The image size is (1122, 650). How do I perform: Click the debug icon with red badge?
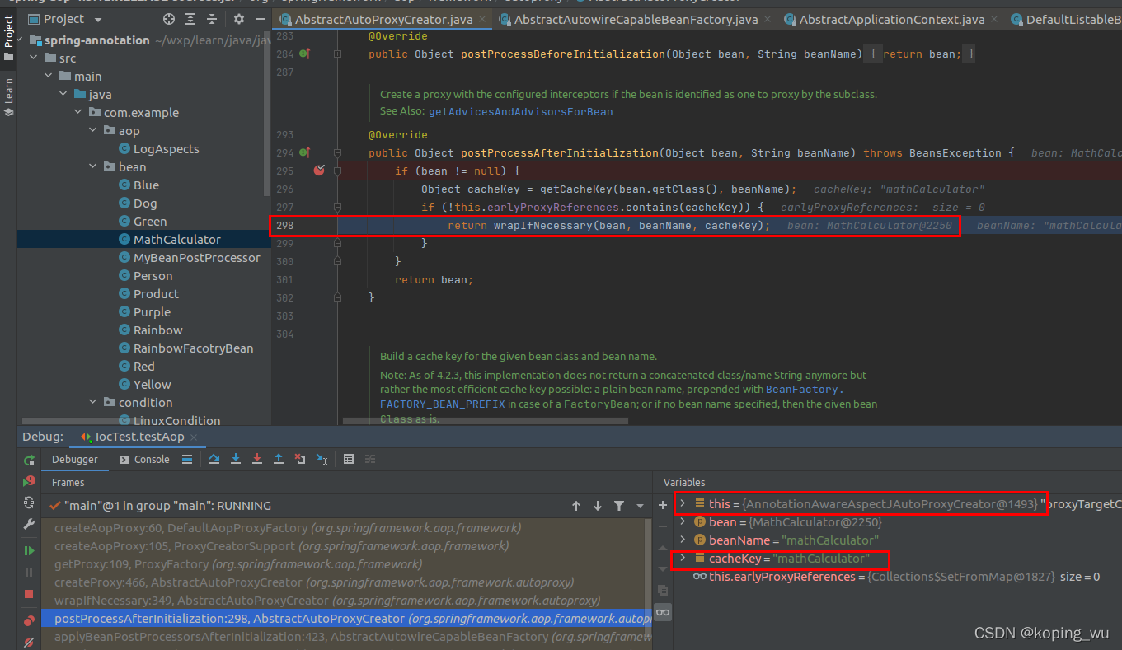click(x=29, y=481)
